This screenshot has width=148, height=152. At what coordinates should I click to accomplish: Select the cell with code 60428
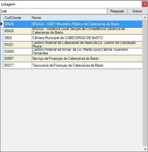pos(18,31)
